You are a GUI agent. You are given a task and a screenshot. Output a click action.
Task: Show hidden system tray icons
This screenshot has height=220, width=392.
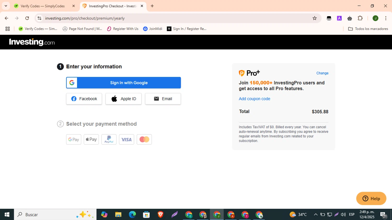pos(316,215)
